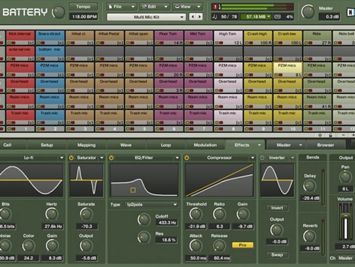Click the yellow button on column 6 footer
Screen dimensions: 355x267
pos(157,129)
